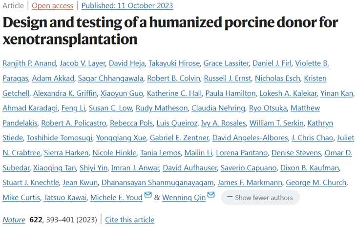Screen dimensions: 357x227
Task: Open Dhanansayan Shanmuganayagam author link
Action: tap(158, 183)
